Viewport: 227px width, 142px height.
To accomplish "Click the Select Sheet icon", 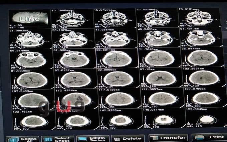I will click(x=48, y=139).
